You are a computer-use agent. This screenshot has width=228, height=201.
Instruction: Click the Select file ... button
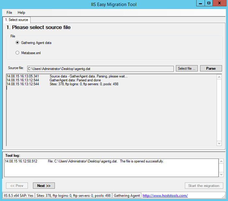pyautogui.click(x=187, y=68)
